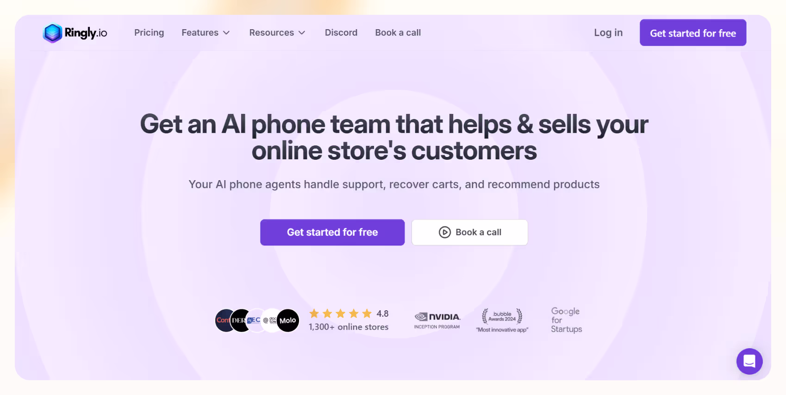
Task: Click the Ringly.io cube logo
Action: [52, 33]
